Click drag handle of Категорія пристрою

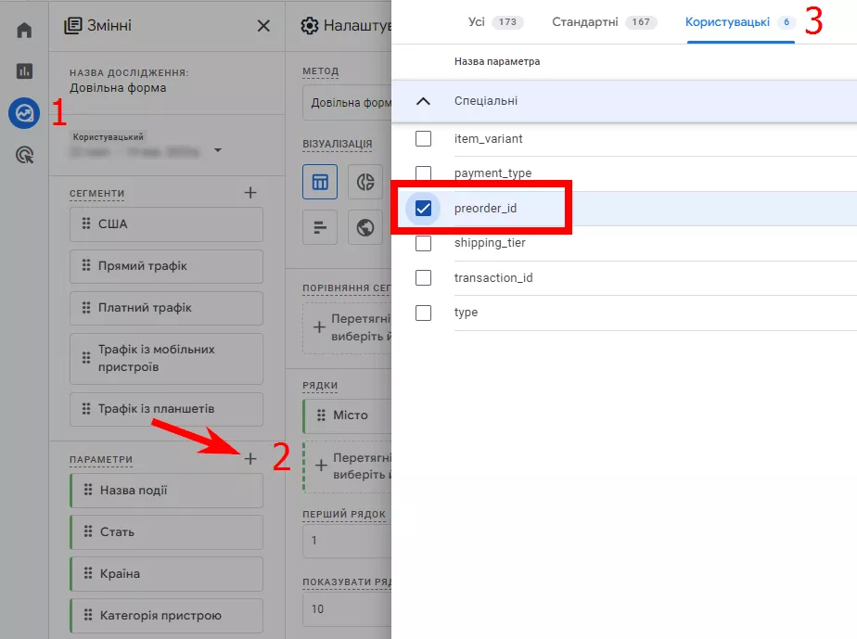[88, 616]
